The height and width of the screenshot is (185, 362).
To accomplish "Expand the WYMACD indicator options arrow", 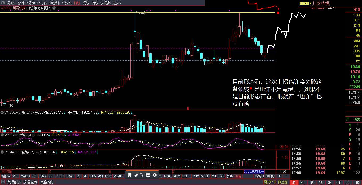I will pyautogui.click(x=2, y=152).
